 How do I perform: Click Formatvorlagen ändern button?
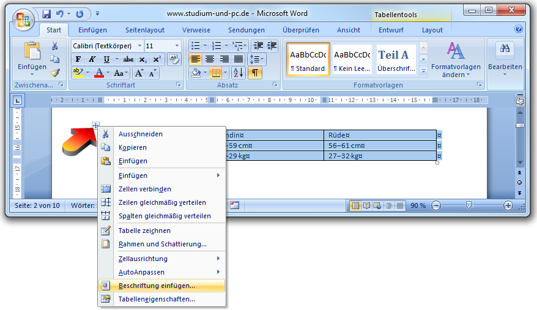pyautogui.click(x=456, y=60)
